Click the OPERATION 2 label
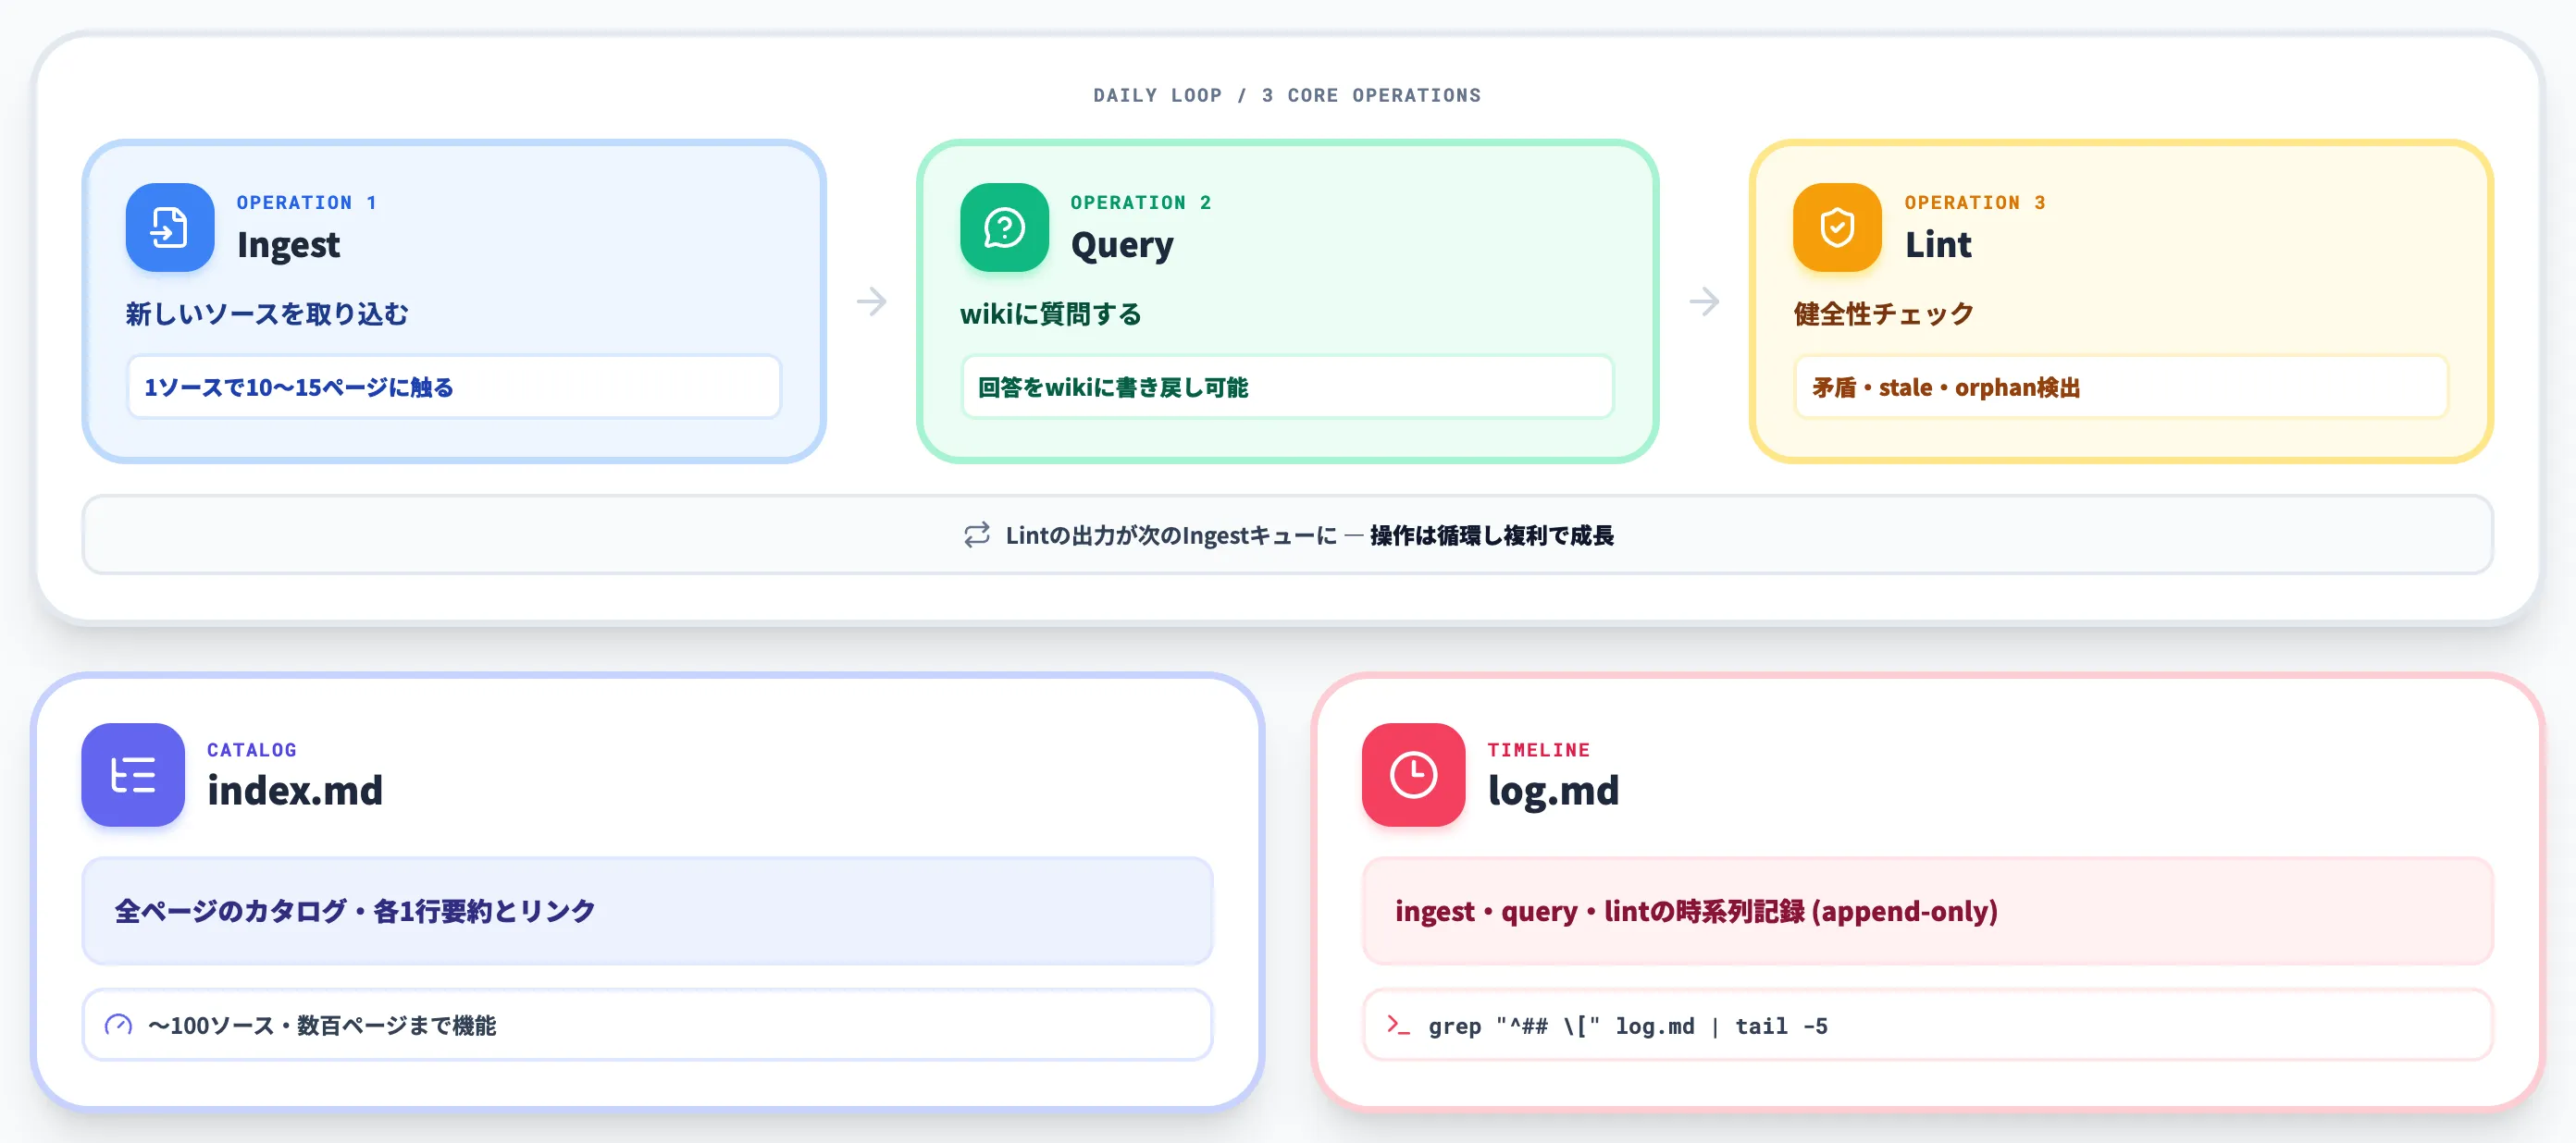2576x1143 pixels. coord(1141,203)
